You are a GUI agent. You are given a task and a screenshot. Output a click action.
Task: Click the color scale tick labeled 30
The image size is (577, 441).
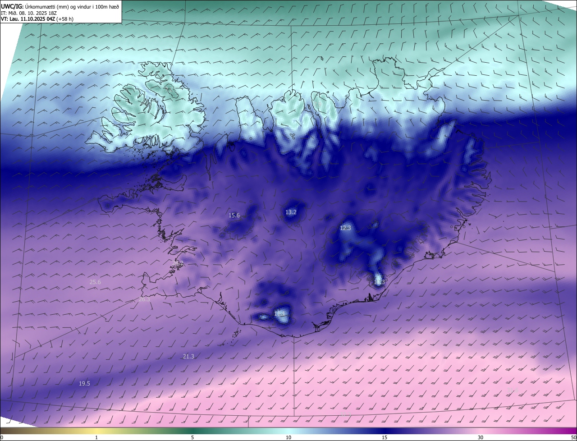(481, 438)
